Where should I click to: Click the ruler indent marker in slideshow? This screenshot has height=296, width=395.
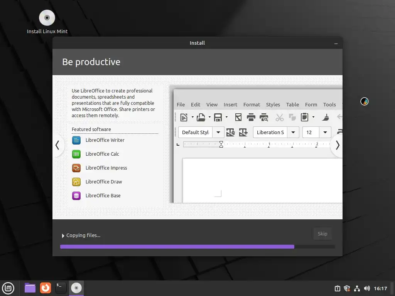coord(221,145)
